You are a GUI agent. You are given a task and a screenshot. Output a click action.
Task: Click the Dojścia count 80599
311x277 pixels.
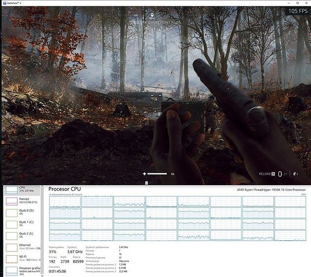pos(78,262)
